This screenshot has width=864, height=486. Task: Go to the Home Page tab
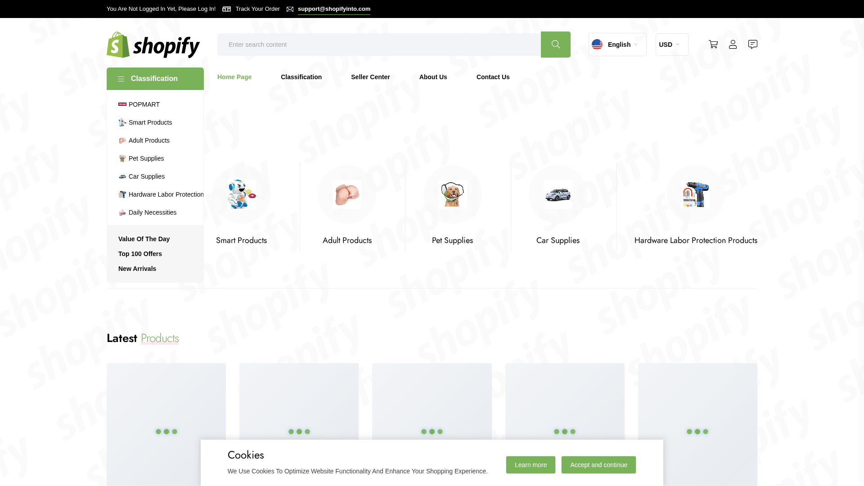click(234, 77)
